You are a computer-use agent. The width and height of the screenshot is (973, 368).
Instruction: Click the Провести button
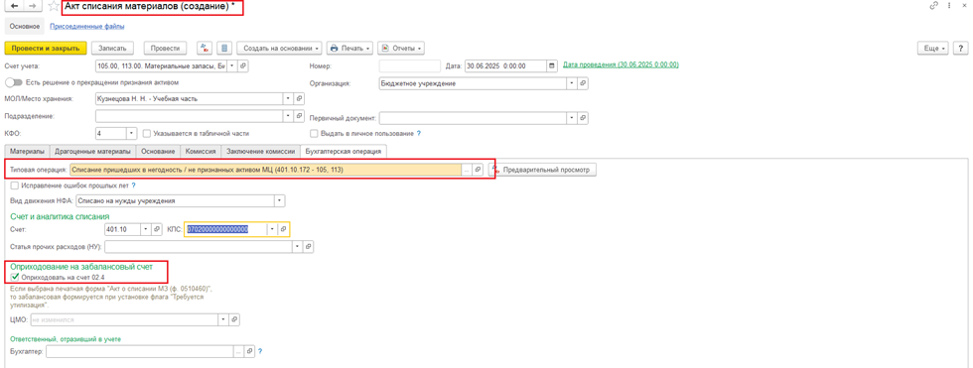165,48
